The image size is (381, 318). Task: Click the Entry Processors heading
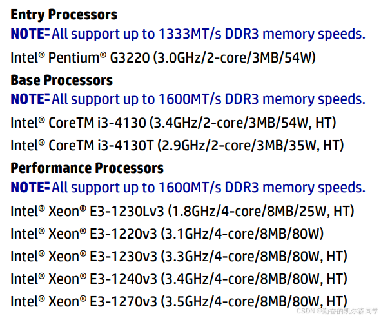[64, 15]
